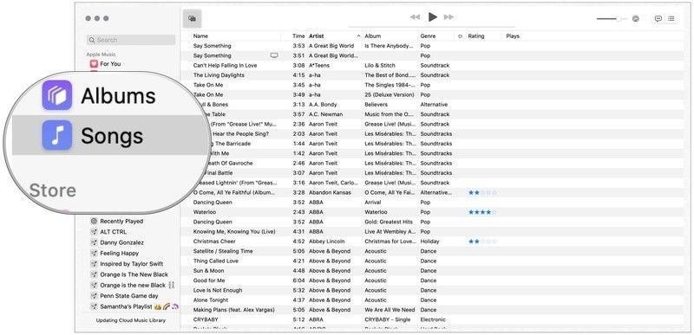Screen dimensions: 694x335
Task: Click the album Gold: Greatest Hits
Action: pyautogui.click(x=389, y=222)
